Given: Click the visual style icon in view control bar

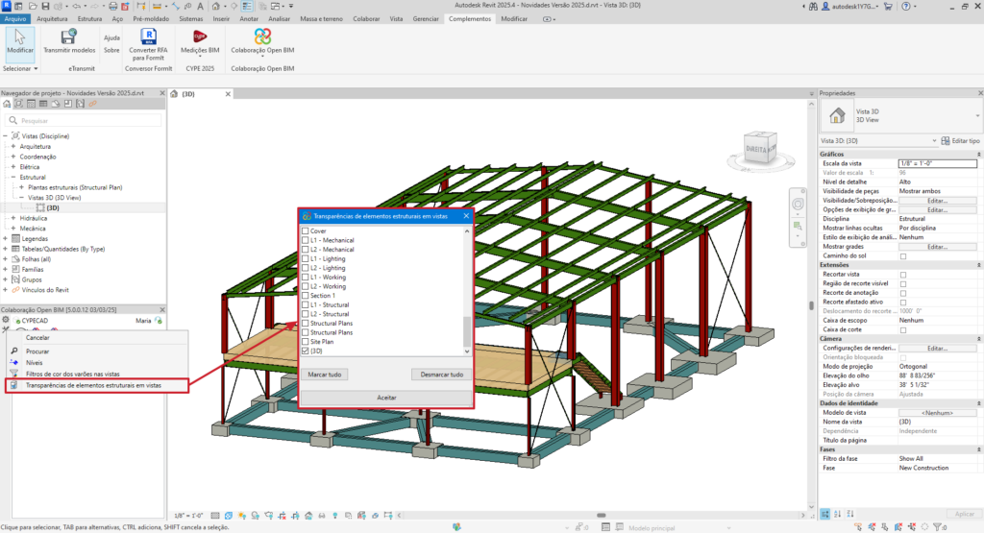Looking at the screenshot, I should coord(229,516).
